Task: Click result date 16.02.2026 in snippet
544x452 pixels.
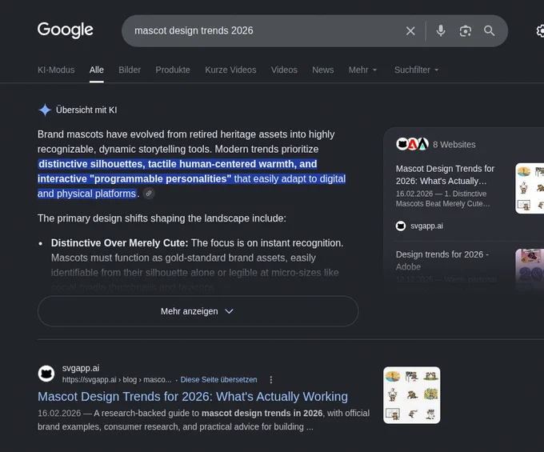Action: click(x=59, y=413)
